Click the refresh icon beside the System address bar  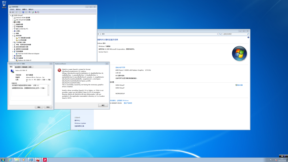pyautogui.click(x=220, y=34)
